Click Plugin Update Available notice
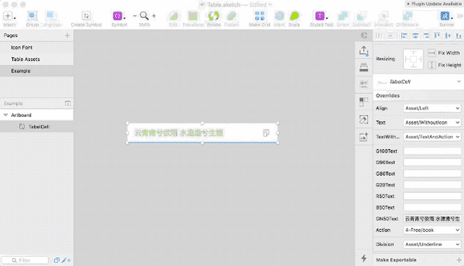 [x=434, y=4]
